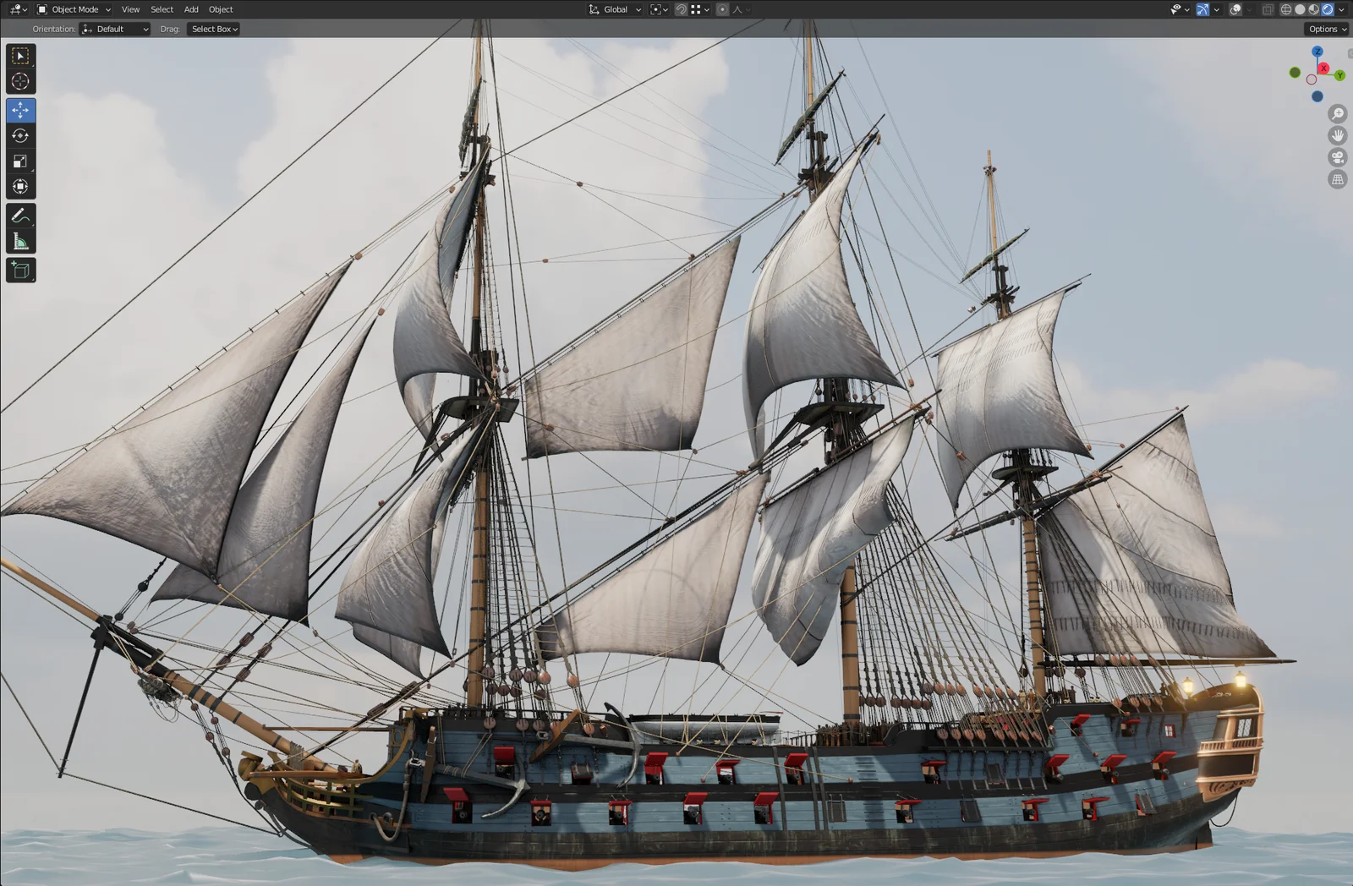1353x886 pixels.
Task: Click the Zoom magnifier in the viewport sidebar
Action: 1338,112
